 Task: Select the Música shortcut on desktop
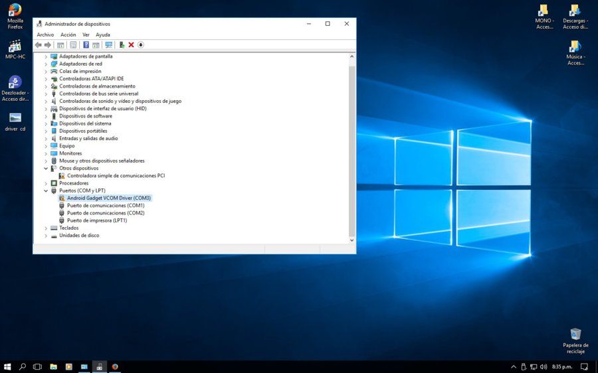click(x=575, y=52)
